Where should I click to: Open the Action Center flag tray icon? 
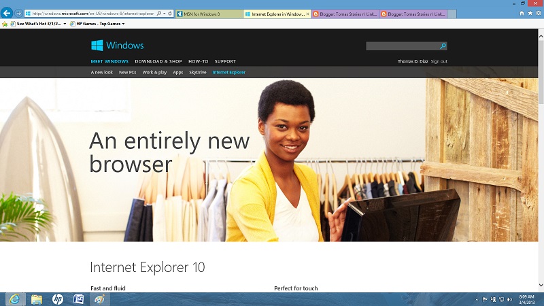[x=485, y=299]
